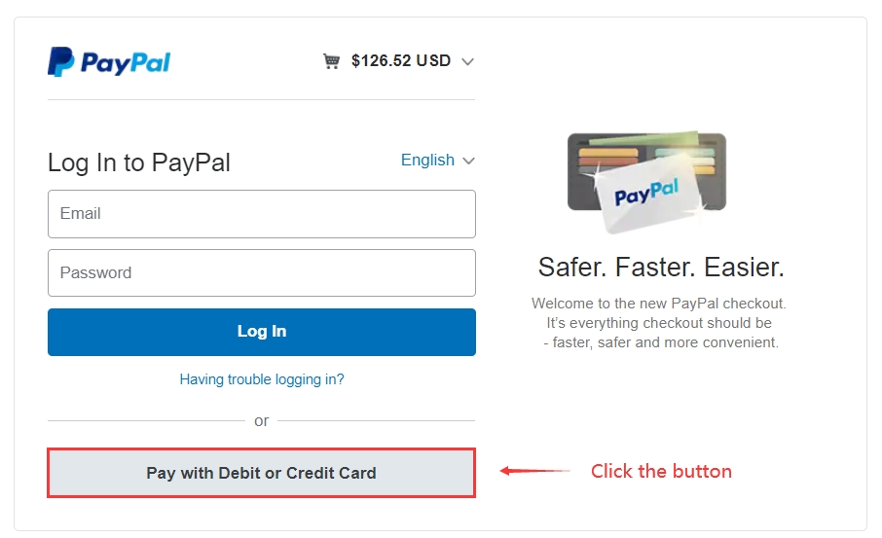Click the "or" divider label

coord(262,421)
